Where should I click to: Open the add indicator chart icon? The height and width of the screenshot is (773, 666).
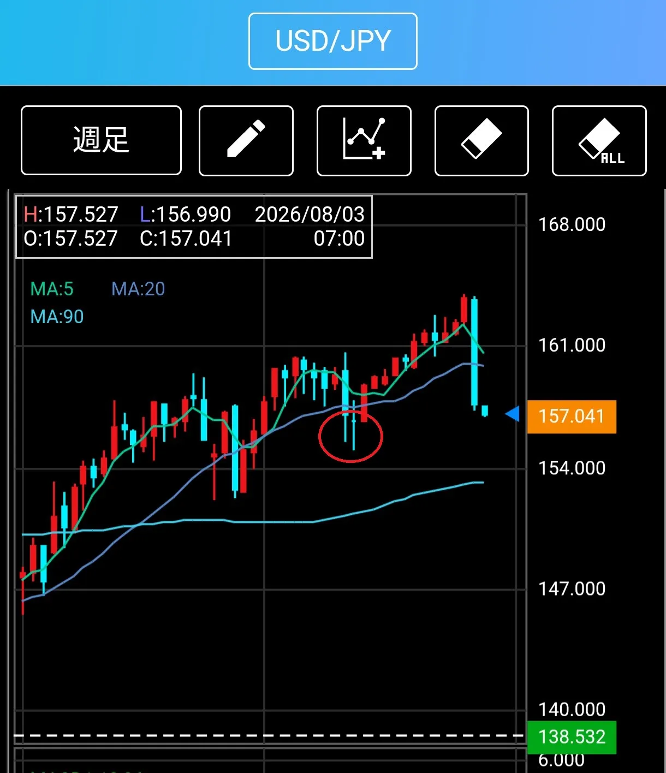pyautogui.click(x=364, y=140)
